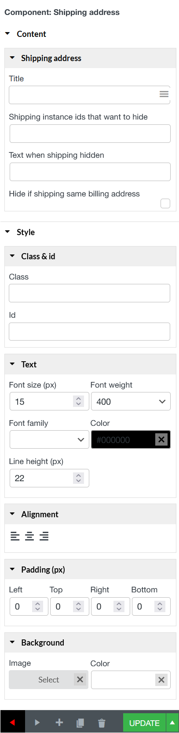
Task: Click the plus add icon
Action: point(59,722)
